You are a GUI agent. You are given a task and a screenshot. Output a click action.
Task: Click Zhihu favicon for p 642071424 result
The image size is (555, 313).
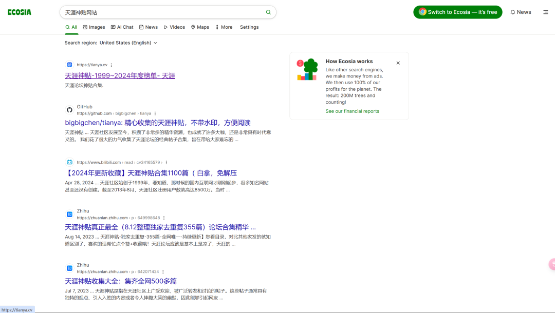point(69,268)
